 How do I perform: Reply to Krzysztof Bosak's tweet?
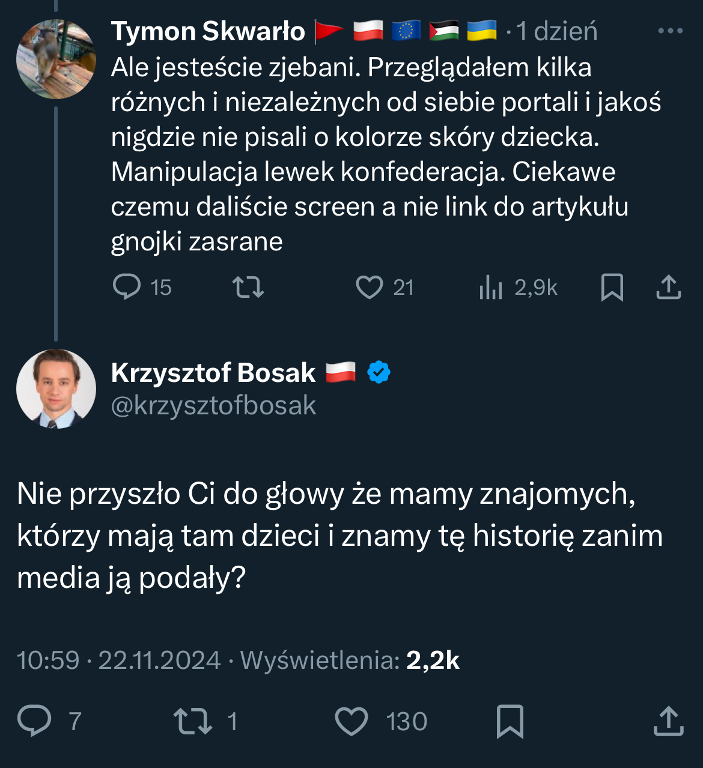(x=35, y=721)
